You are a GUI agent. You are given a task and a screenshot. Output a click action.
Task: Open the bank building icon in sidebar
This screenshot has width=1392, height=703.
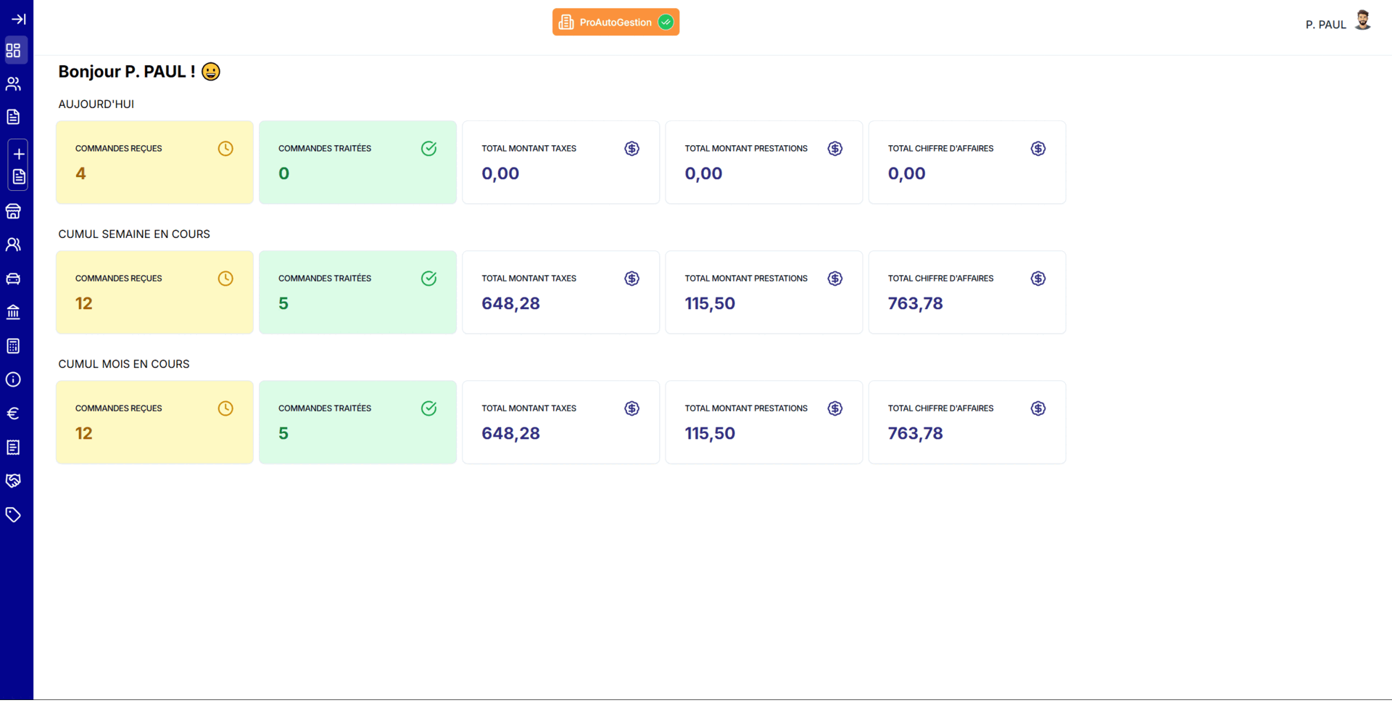14,313
